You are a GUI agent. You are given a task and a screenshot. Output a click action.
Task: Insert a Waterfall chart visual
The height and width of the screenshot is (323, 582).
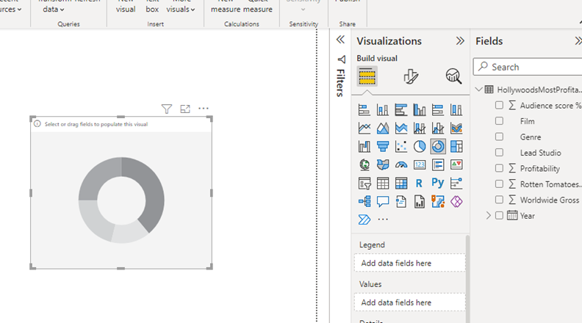coord(364,147)
